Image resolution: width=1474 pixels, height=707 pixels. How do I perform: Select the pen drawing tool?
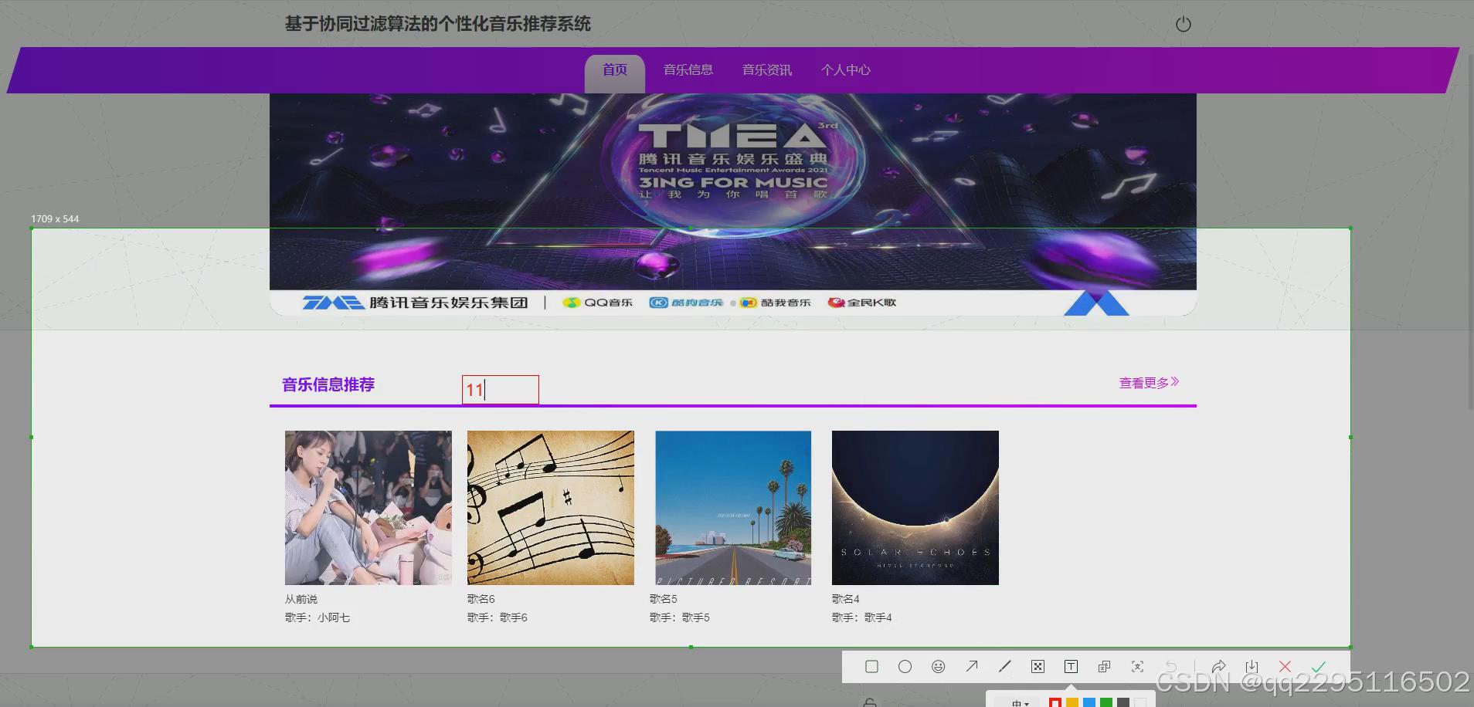(x=1004, y=666)
